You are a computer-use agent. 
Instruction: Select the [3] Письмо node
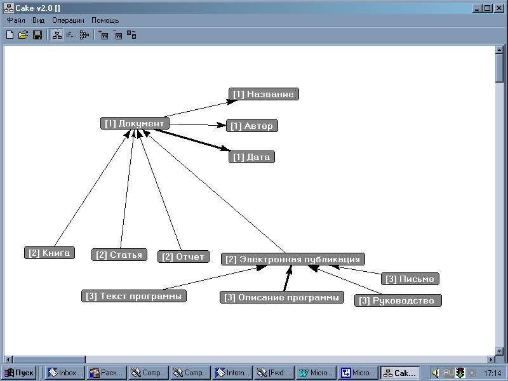410,279
